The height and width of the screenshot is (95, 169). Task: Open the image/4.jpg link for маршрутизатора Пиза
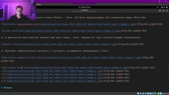tap(93, 58)
